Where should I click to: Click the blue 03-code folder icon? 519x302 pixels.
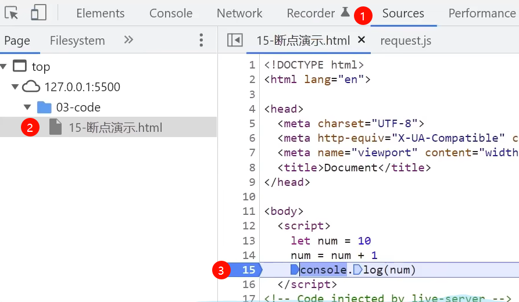pyautogui.click(x=44, y=107)
